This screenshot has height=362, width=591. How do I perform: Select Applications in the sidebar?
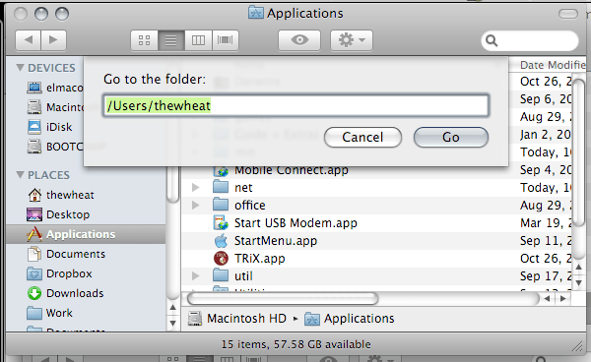[86, 234]
